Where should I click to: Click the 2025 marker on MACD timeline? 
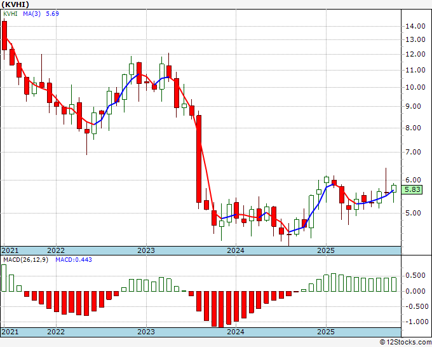(x=326, y=332)
